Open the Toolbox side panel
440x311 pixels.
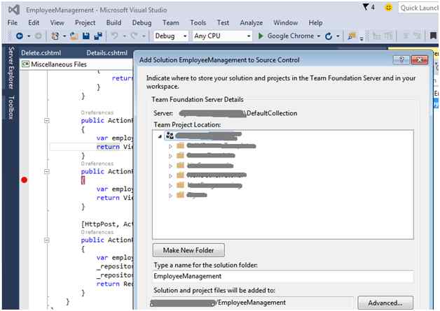pyautogui.click(x=11, y=108)
